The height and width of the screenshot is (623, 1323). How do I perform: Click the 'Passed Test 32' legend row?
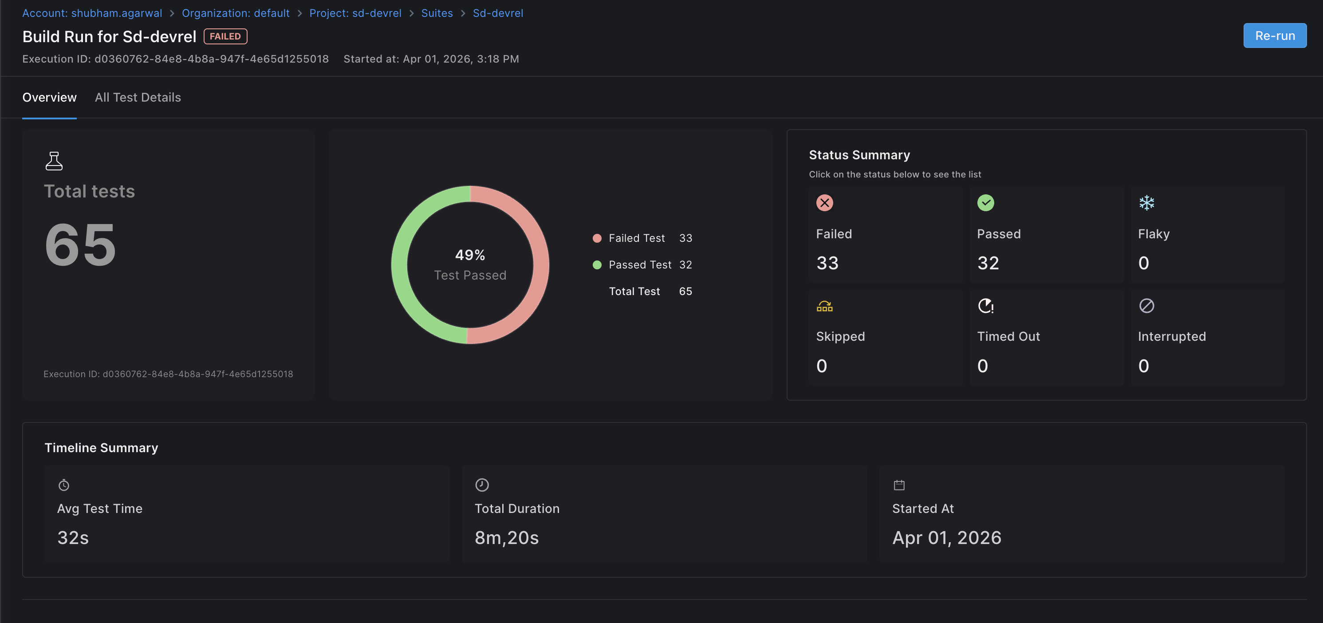pos(642,265)
